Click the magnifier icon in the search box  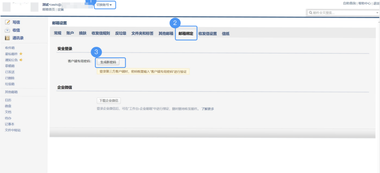[310, 13]
